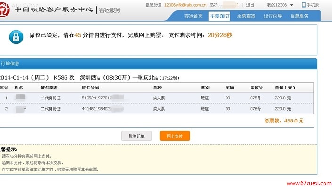Open the 我的12306 menu
The width and height of the screenshot is (332, 187).
tap(277, 5)
